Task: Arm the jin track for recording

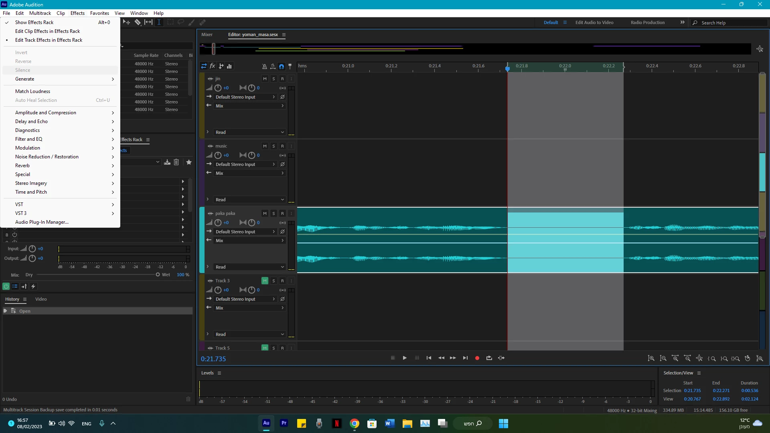Action: coord(282,79)
